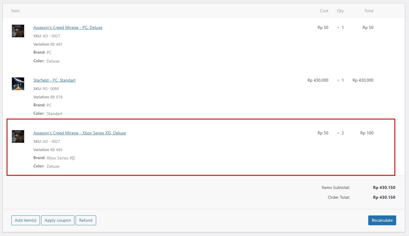Click the Refund button
The width and height of the screenshot is (409, 236).
tap(86, 221)
